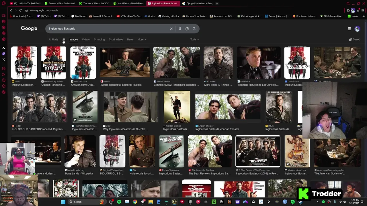Open the Google apps grid
Screen dimensions: 367x206
pos(349,29)
